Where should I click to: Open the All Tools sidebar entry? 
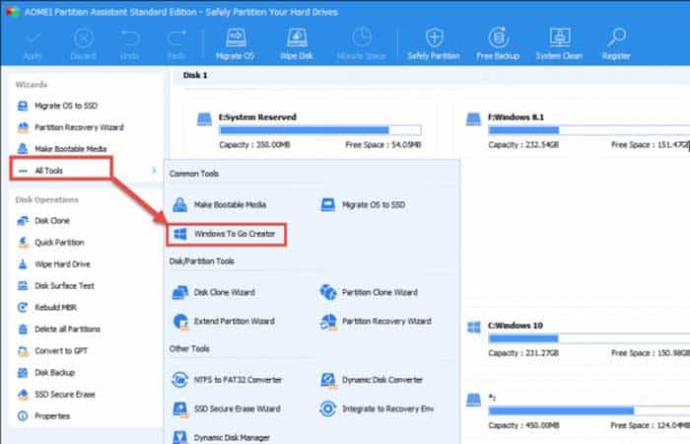click(x=60, y=170)
